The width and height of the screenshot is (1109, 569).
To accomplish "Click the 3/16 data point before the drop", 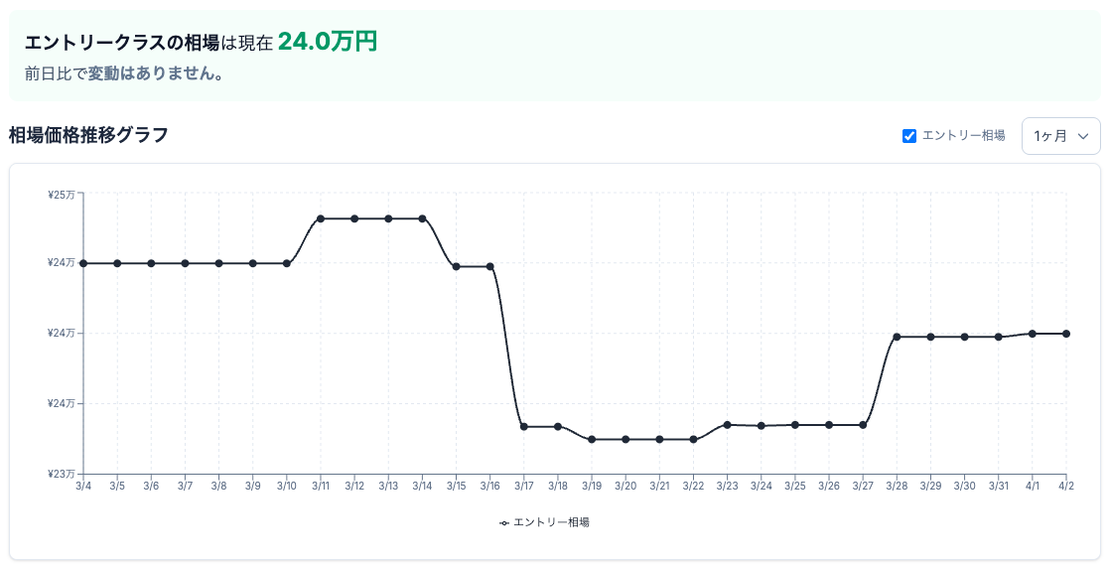I will coord(490,266).
